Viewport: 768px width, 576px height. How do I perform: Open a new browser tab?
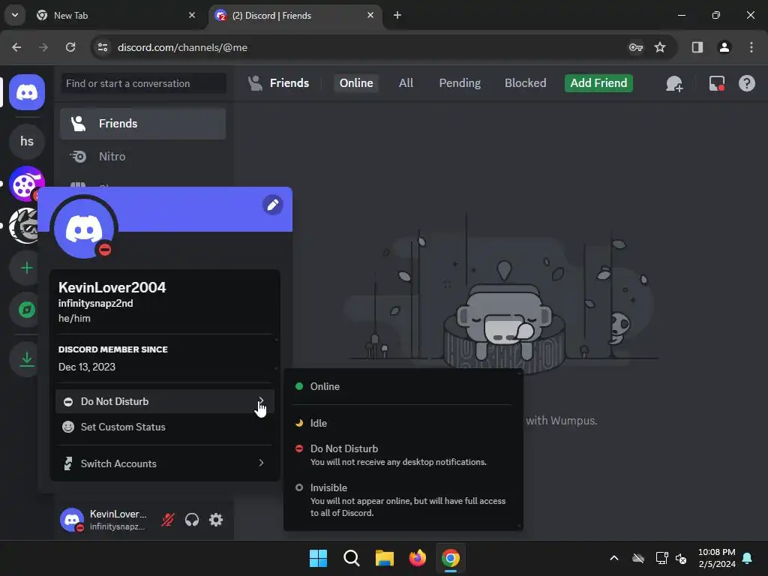tap(397, 15)
